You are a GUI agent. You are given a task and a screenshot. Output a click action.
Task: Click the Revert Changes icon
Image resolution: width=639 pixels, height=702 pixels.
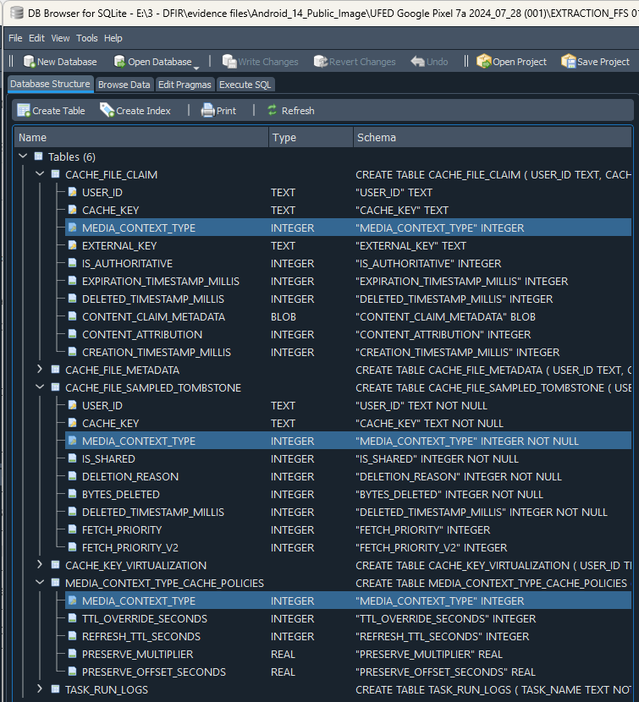pyautogui.click(x=321, y=62)
